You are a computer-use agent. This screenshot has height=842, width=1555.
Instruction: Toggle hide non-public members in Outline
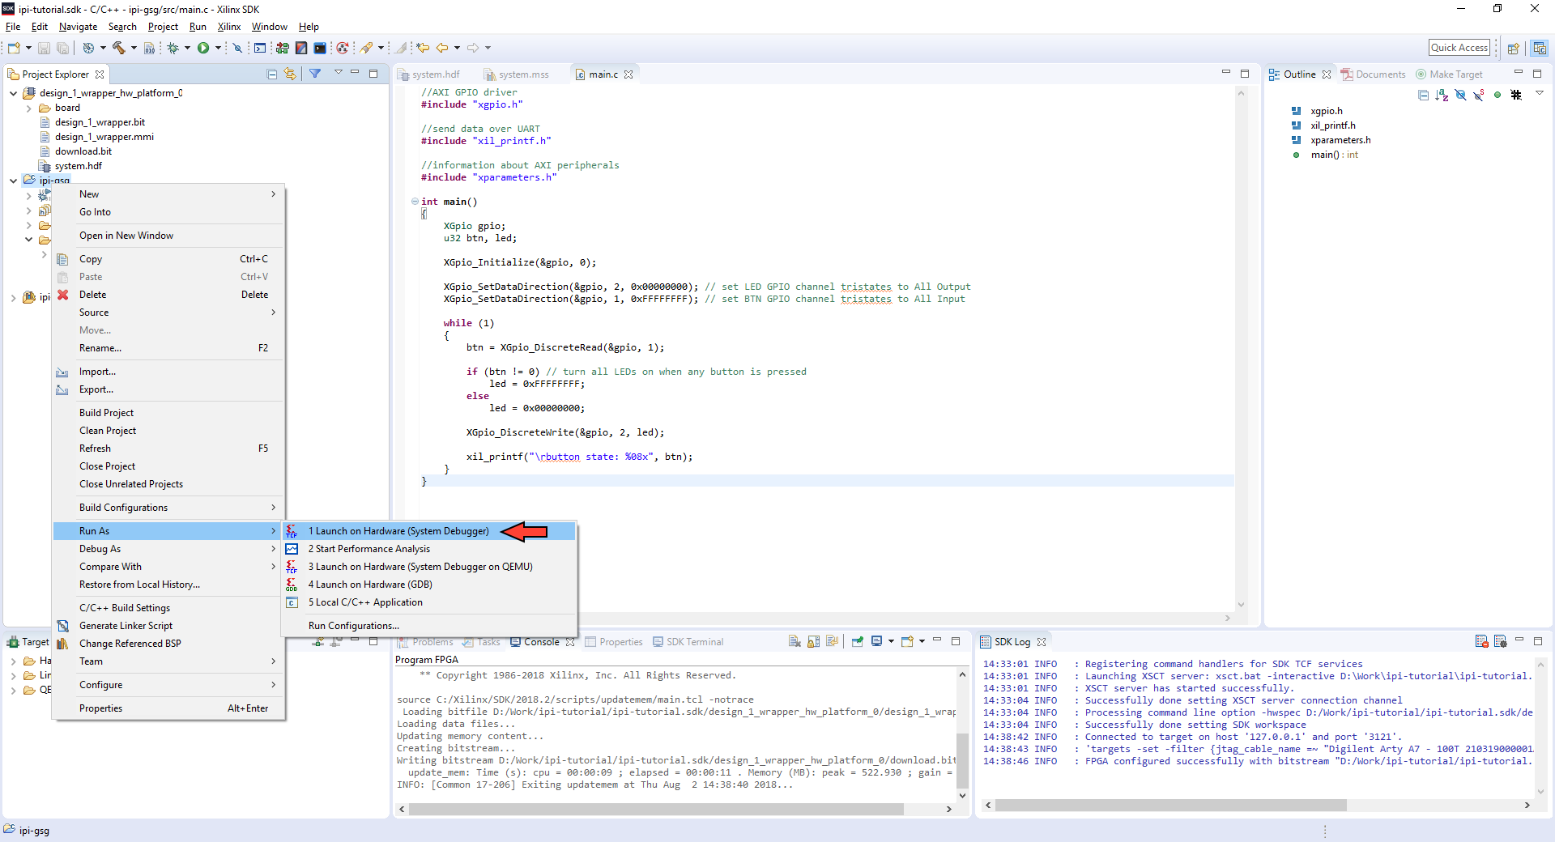[x=1497, y=95]
